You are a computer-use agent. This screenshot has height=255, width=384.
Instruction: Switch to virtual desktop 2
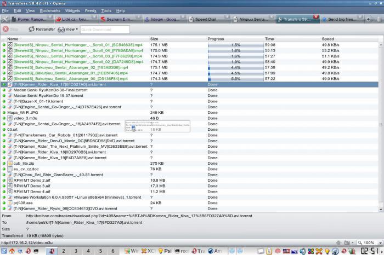tap(64, 251)
